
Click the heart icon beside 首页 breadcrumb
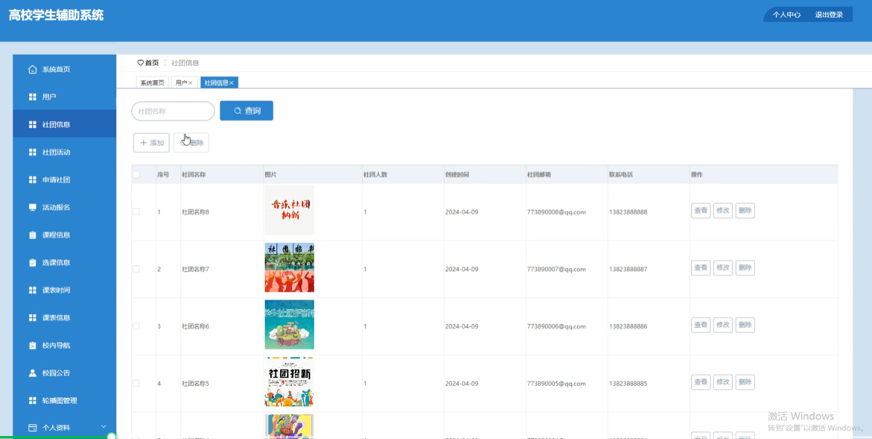coord(141,63)
